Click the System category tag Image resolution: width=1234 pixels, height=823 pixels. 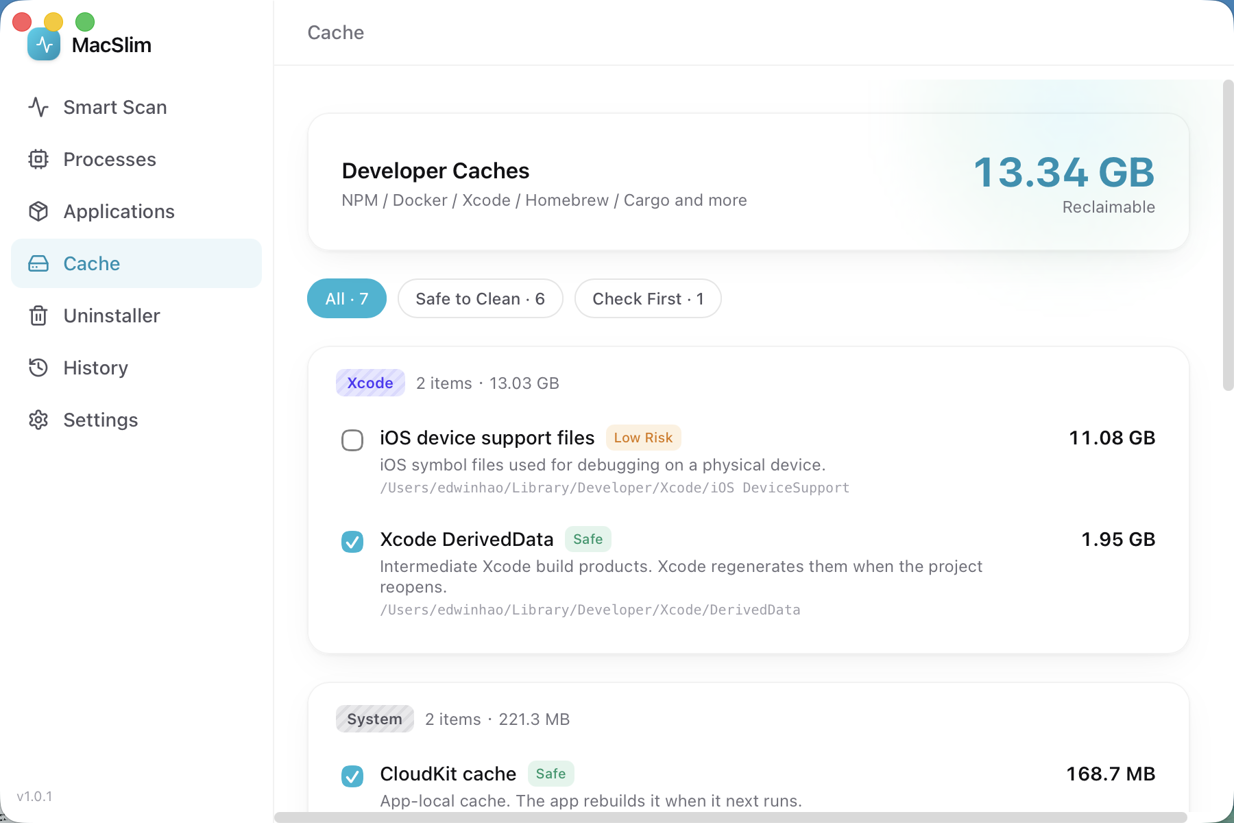point(375,719)
